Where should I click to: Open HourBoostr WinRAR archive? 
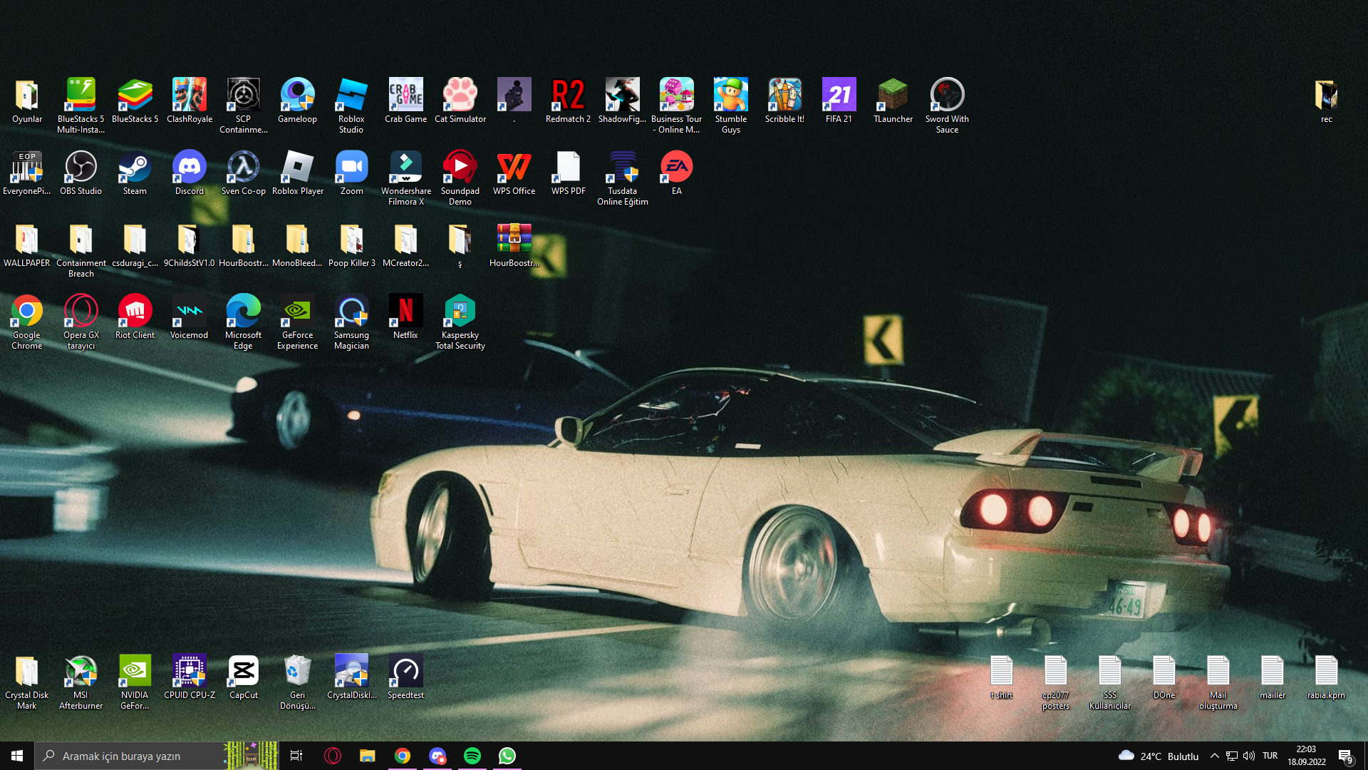(x=514, y=244)
